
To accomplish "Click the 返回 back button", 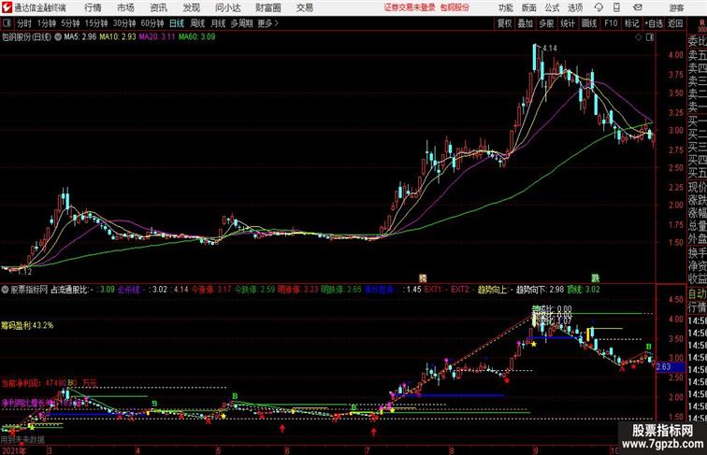I will pos(675,23).
